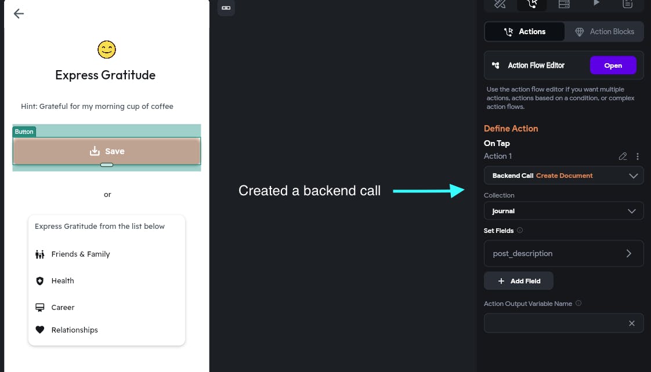The width and height of the screenshot is (651, 372).
Task: Click the Save button on canvas
Action: point(107,151)
